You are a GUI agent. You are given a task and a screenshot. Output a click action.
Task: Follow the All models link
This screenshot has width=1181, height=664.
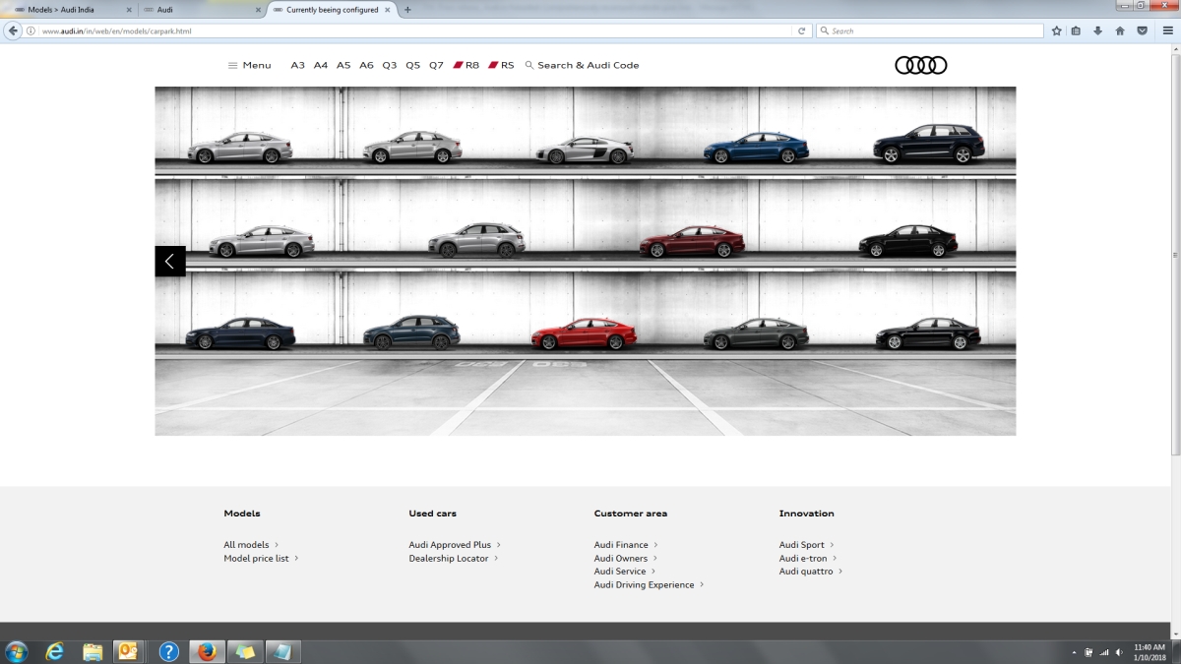[251, 545]
